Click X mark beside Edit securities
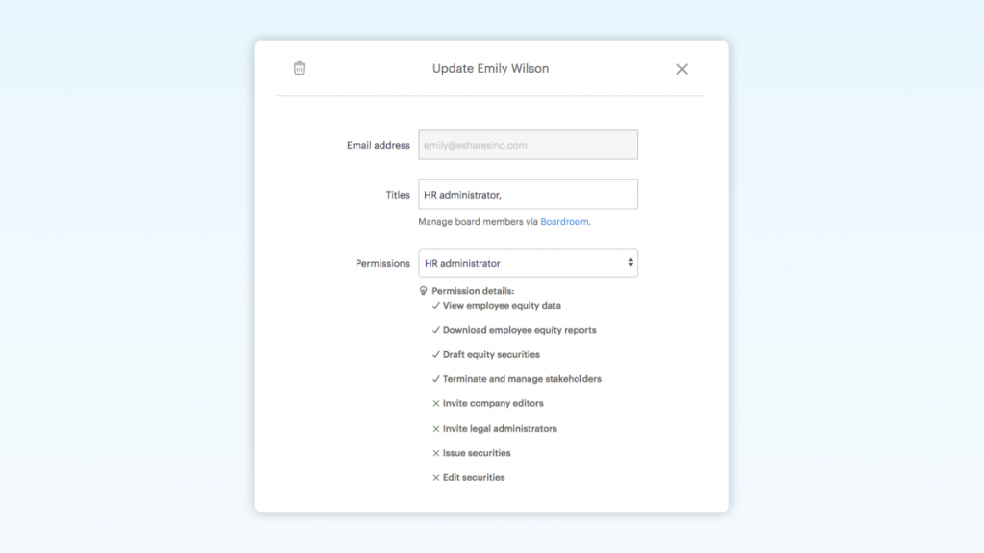The image size is (984, 553). pos(436,478)
